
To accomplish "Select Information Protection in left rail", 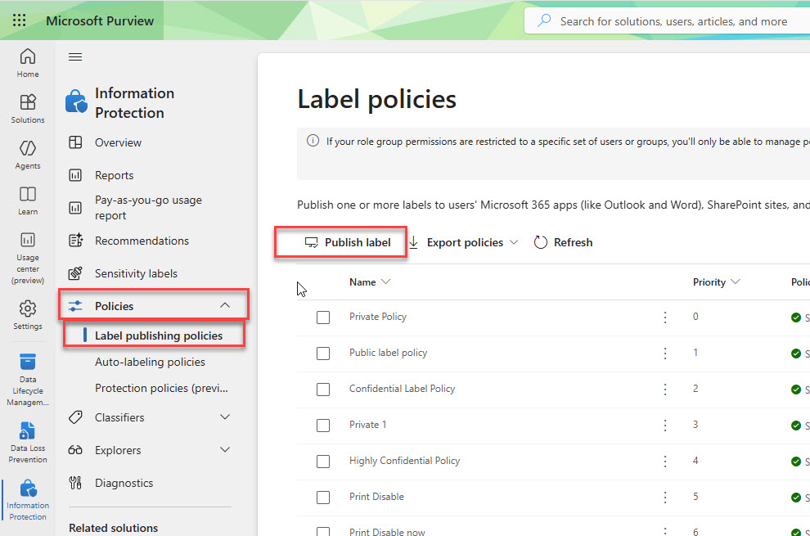I will (x=27, y=500).
